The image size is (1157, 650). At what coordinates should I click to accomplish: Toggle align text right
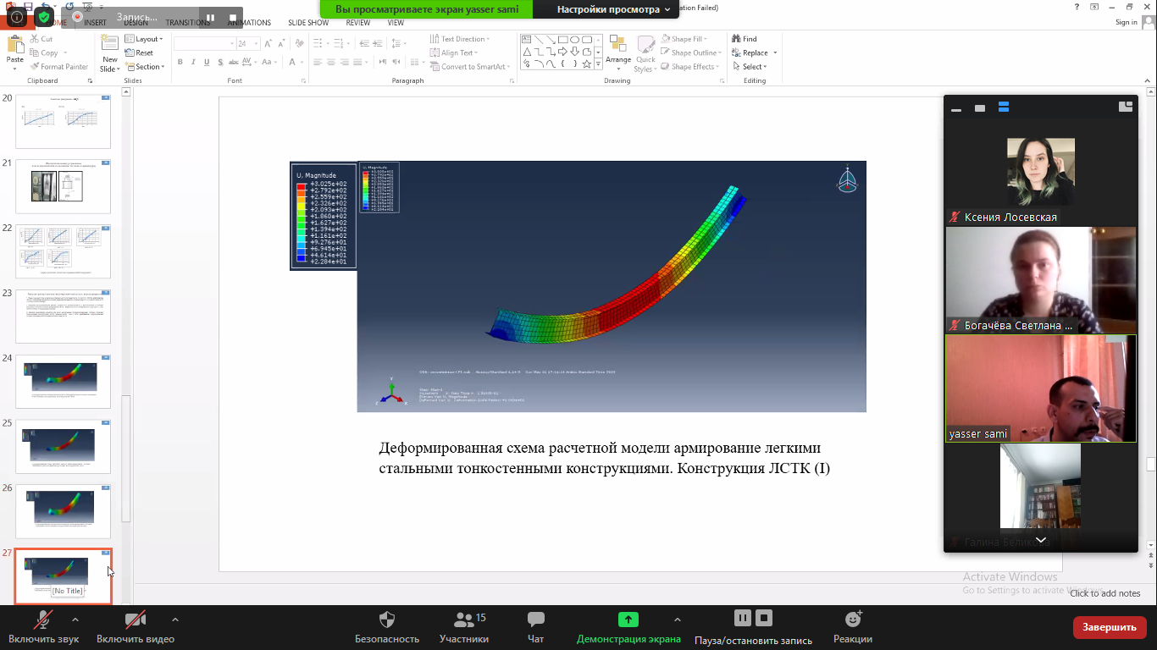point(345,63)
